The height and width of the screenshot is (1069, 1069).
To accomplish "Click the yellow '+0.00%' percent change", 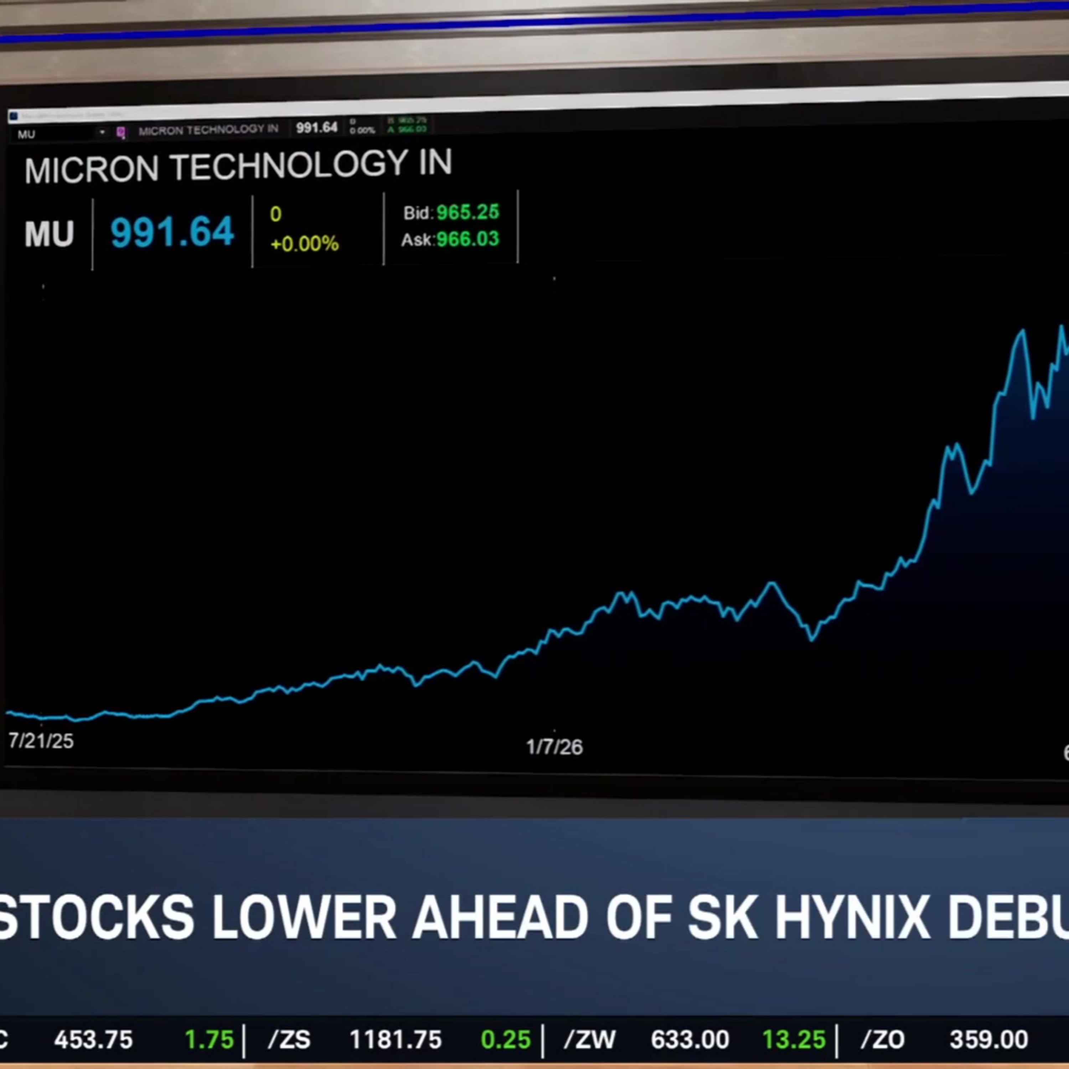I will tap(304, 243).
